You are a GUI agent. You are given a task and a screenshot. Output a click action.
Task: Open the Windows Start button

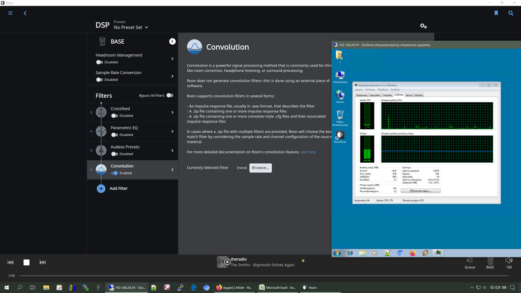7,288
